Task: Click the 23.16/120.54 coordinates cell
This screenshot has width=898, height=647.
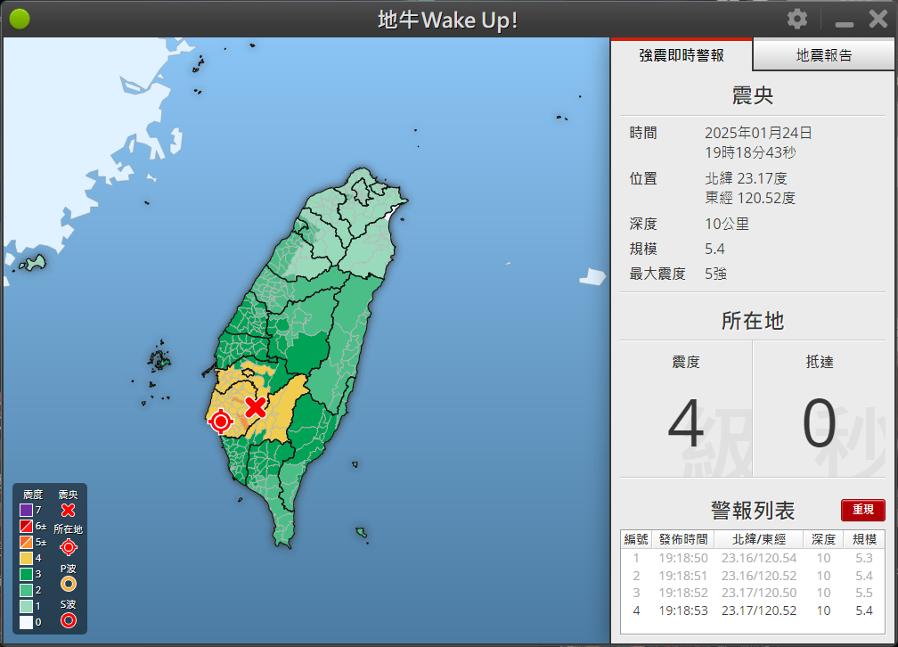Action: coord(759,558)
